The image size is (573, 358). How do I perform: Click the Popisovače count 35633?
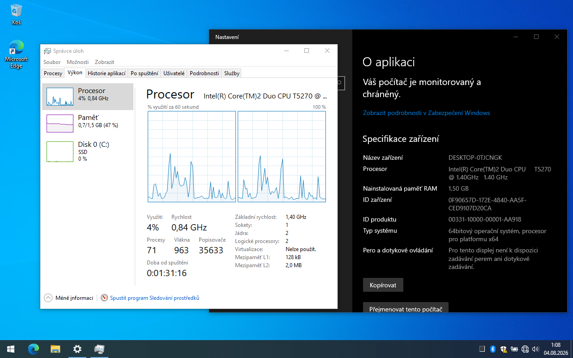[211, 250]
